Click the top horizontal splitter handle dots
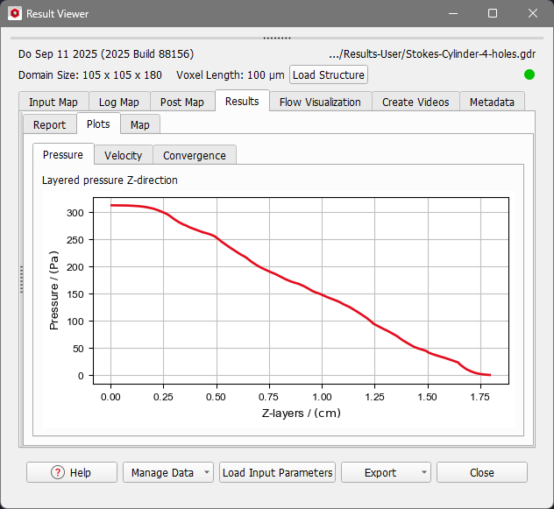Screen dimensions: 554x509 (276, 38)
